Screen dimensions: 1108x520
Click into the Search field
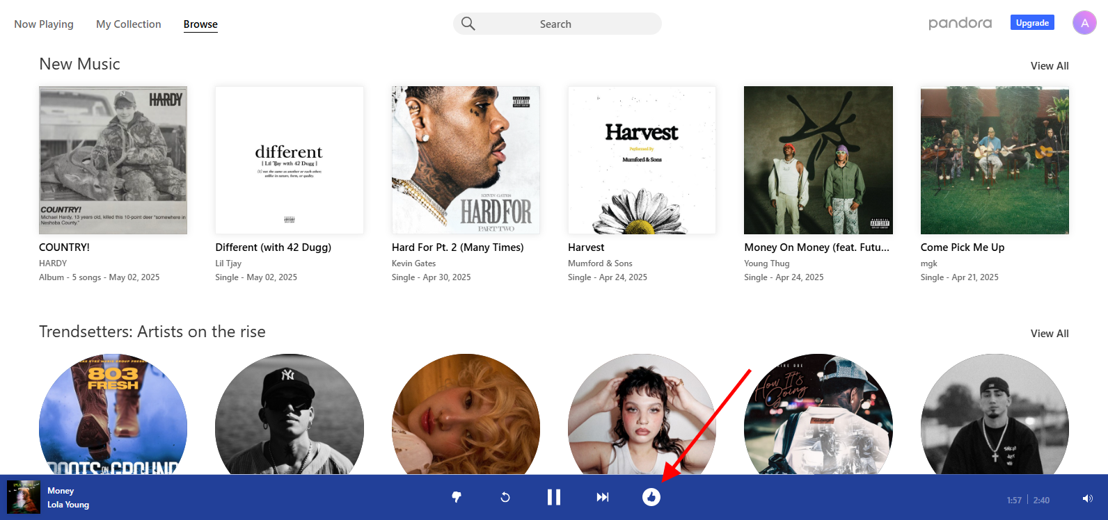[557, 24]
